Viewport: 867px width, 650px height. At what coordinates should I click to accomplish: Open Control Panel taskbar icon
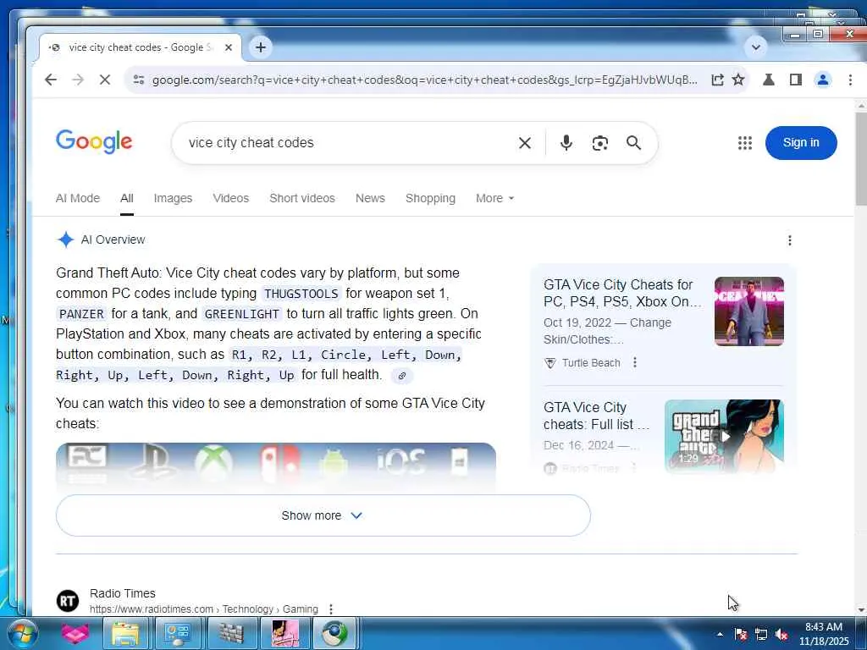(177, 633)
